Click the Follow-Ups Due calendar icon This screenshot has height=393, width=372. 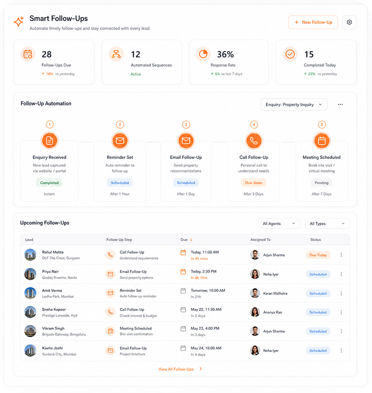pos(28,54)
